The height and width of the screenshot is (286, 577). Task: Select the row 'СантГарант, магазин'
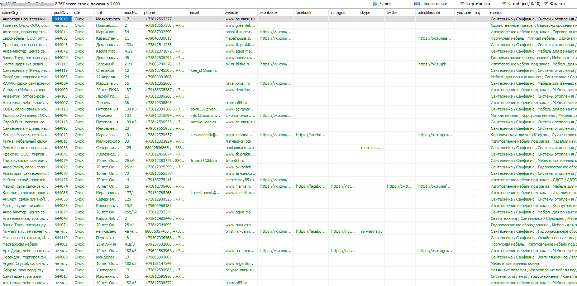tap(288, 276)
